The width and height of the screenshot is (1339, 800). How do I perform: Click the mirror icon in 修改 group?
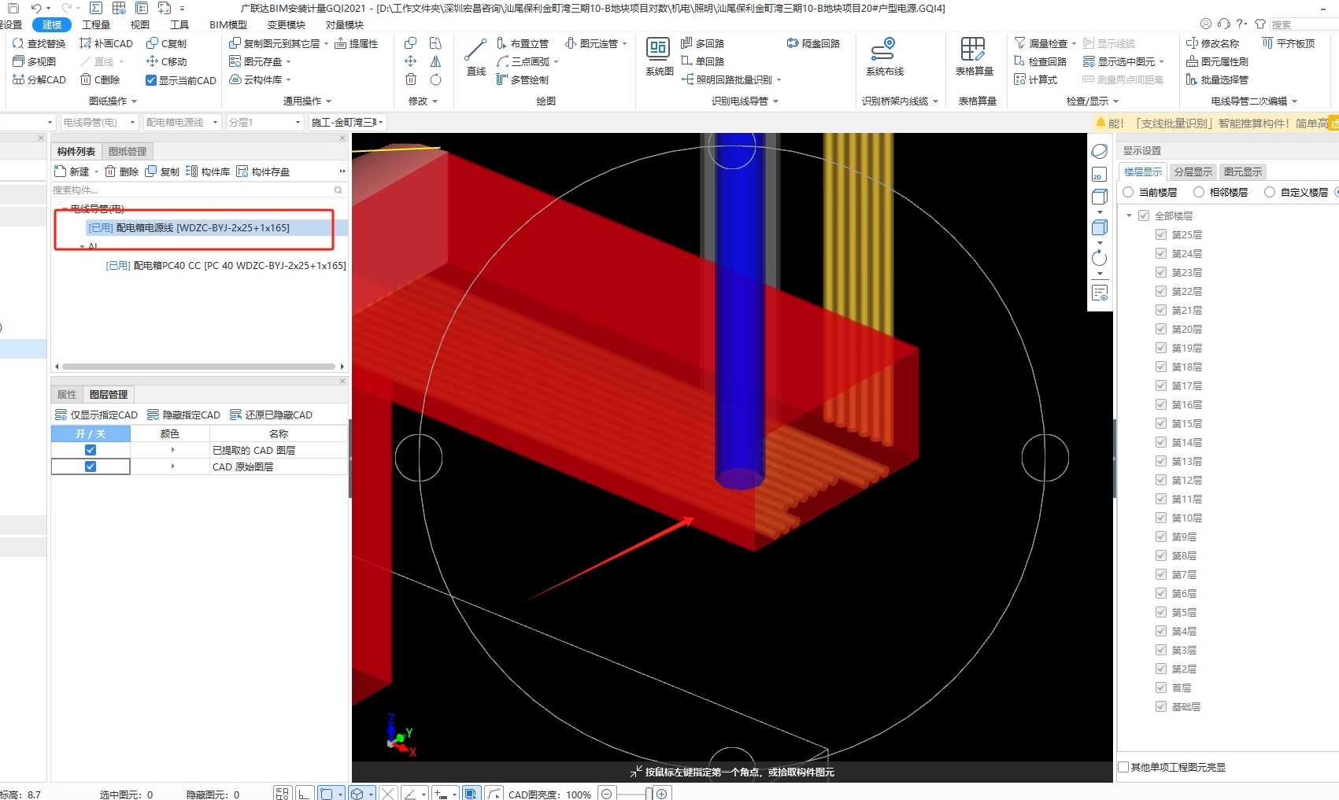click(x=435, y=61)
